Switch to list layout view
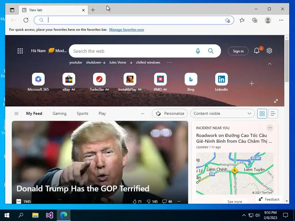 click(273, 113)
